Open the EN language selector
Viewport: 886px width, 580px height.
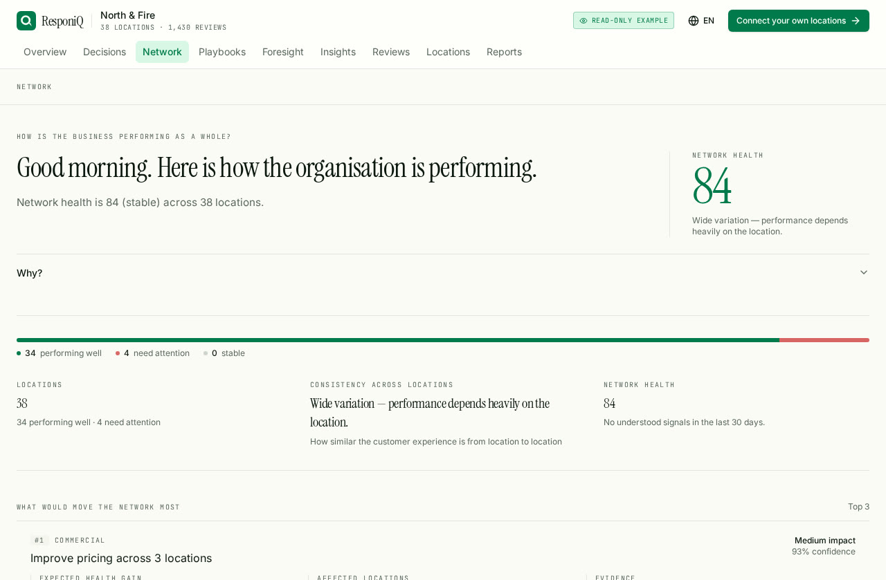pos(701,21)
